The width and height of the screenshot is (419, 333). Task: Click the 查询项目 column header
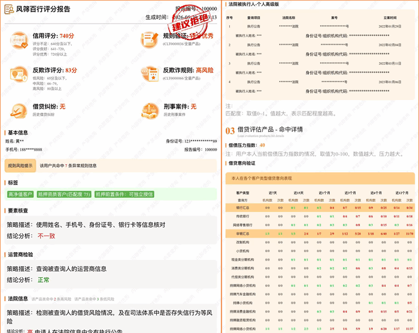point(254,17)
